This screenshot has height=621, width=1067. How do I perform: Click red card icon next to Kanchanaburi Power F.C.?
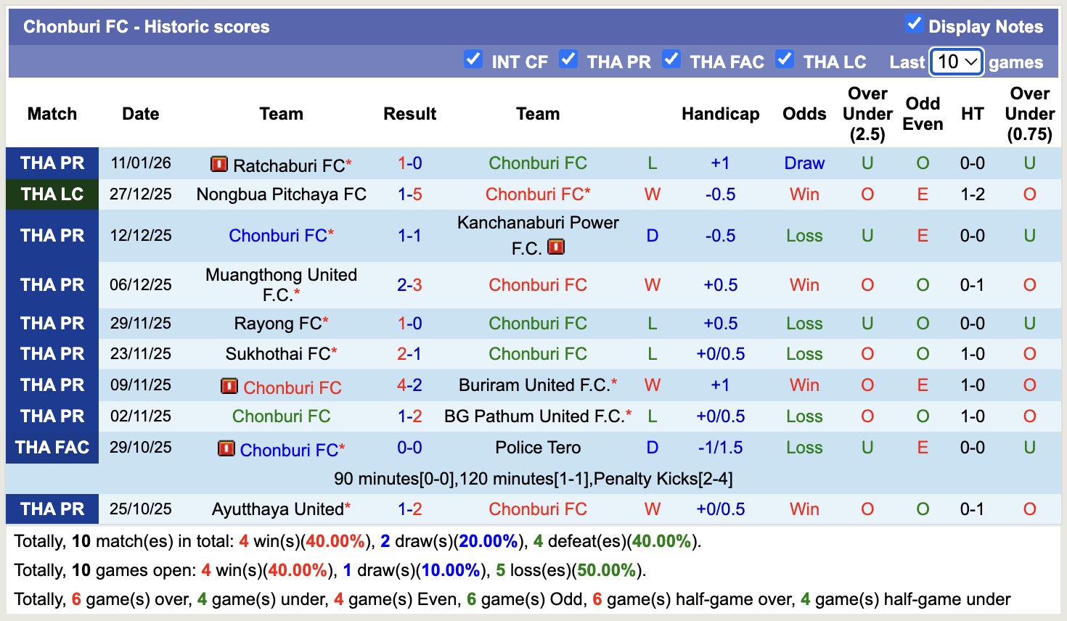point(556,247)
